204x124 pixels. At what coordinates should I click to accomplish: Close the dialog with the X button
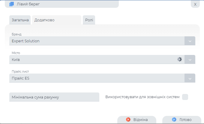[x=195, y=4]
